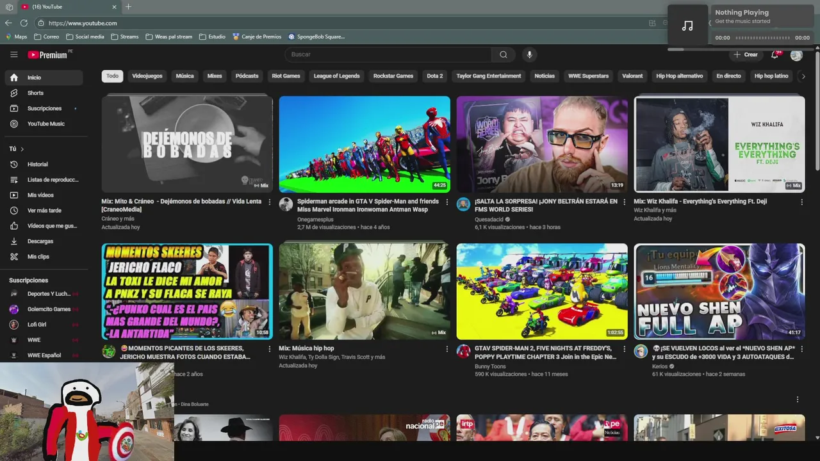Open the notifications bell

[x=775, y=54]
